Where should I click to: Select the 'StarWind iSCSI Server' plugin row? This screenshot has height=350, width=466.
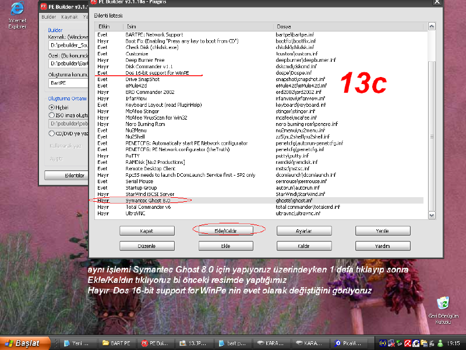coord(259,194)
